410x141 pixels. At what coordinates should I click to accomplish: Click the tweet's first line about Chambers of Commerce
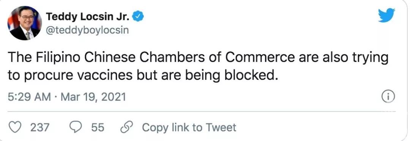[x=198, y=58]
